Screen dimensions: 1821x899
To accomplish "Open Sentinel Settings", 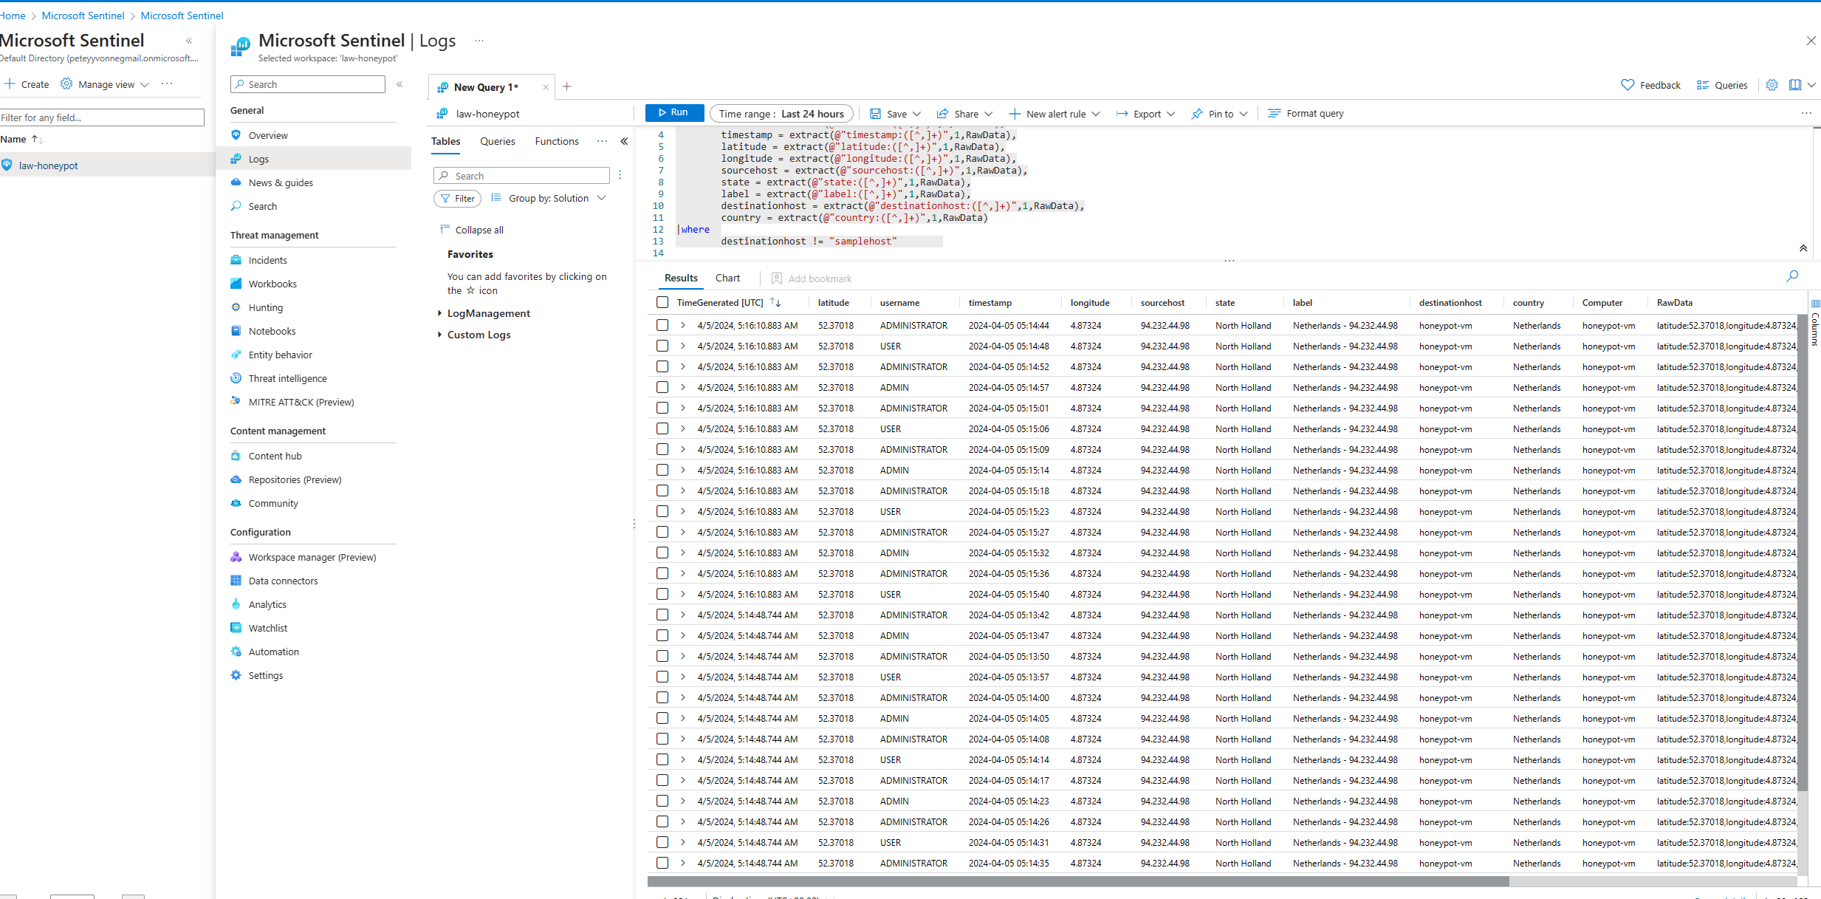I will [265, 675].
